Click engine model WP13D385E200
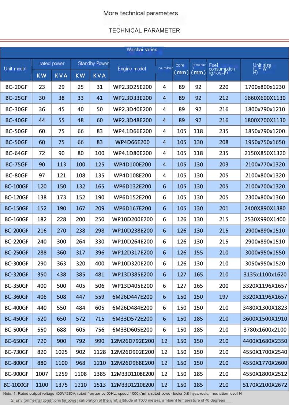Viewport: 289px width, 405px height. tap(132, 274)
